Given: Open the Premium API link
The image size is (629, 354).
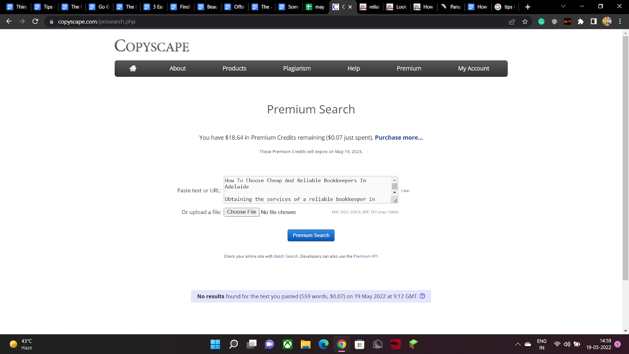Looking at the screenshot, I should coord(365,256).
